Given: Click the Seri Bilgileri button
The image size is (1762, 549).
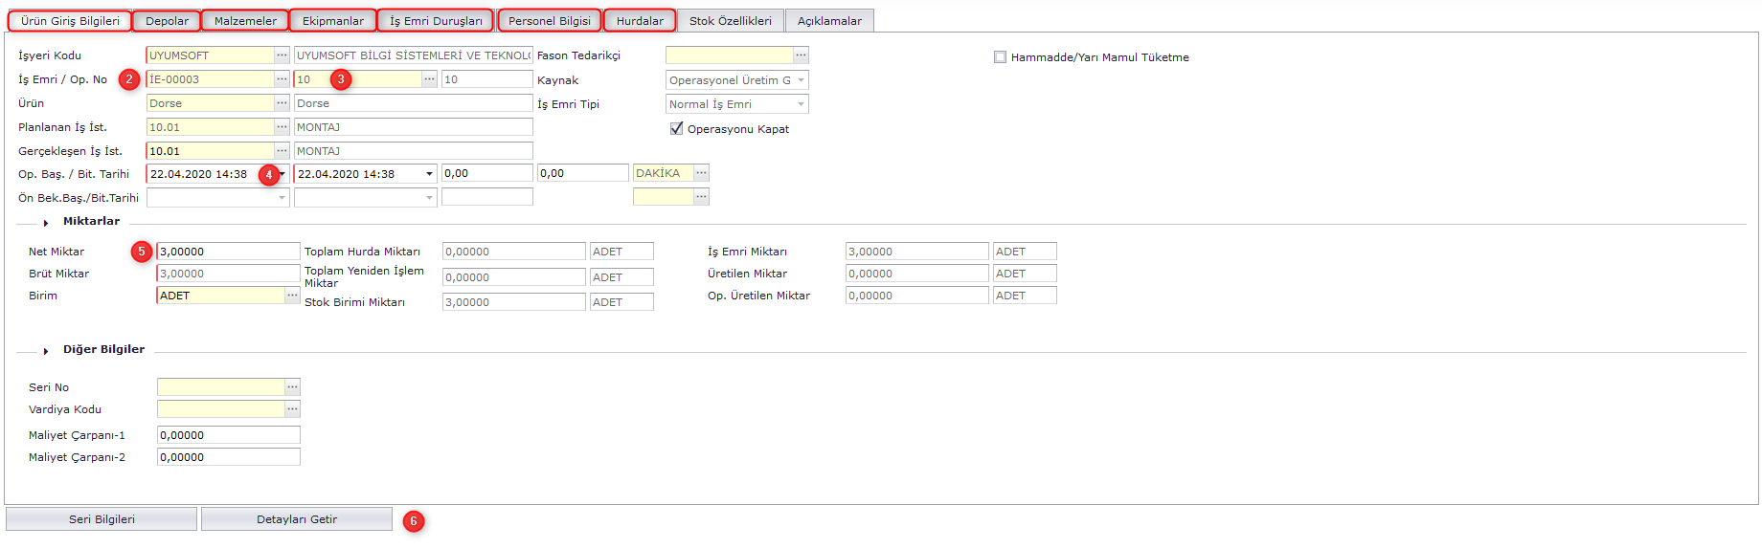Looking at the screenshot, I should click(x=102, y=519).
